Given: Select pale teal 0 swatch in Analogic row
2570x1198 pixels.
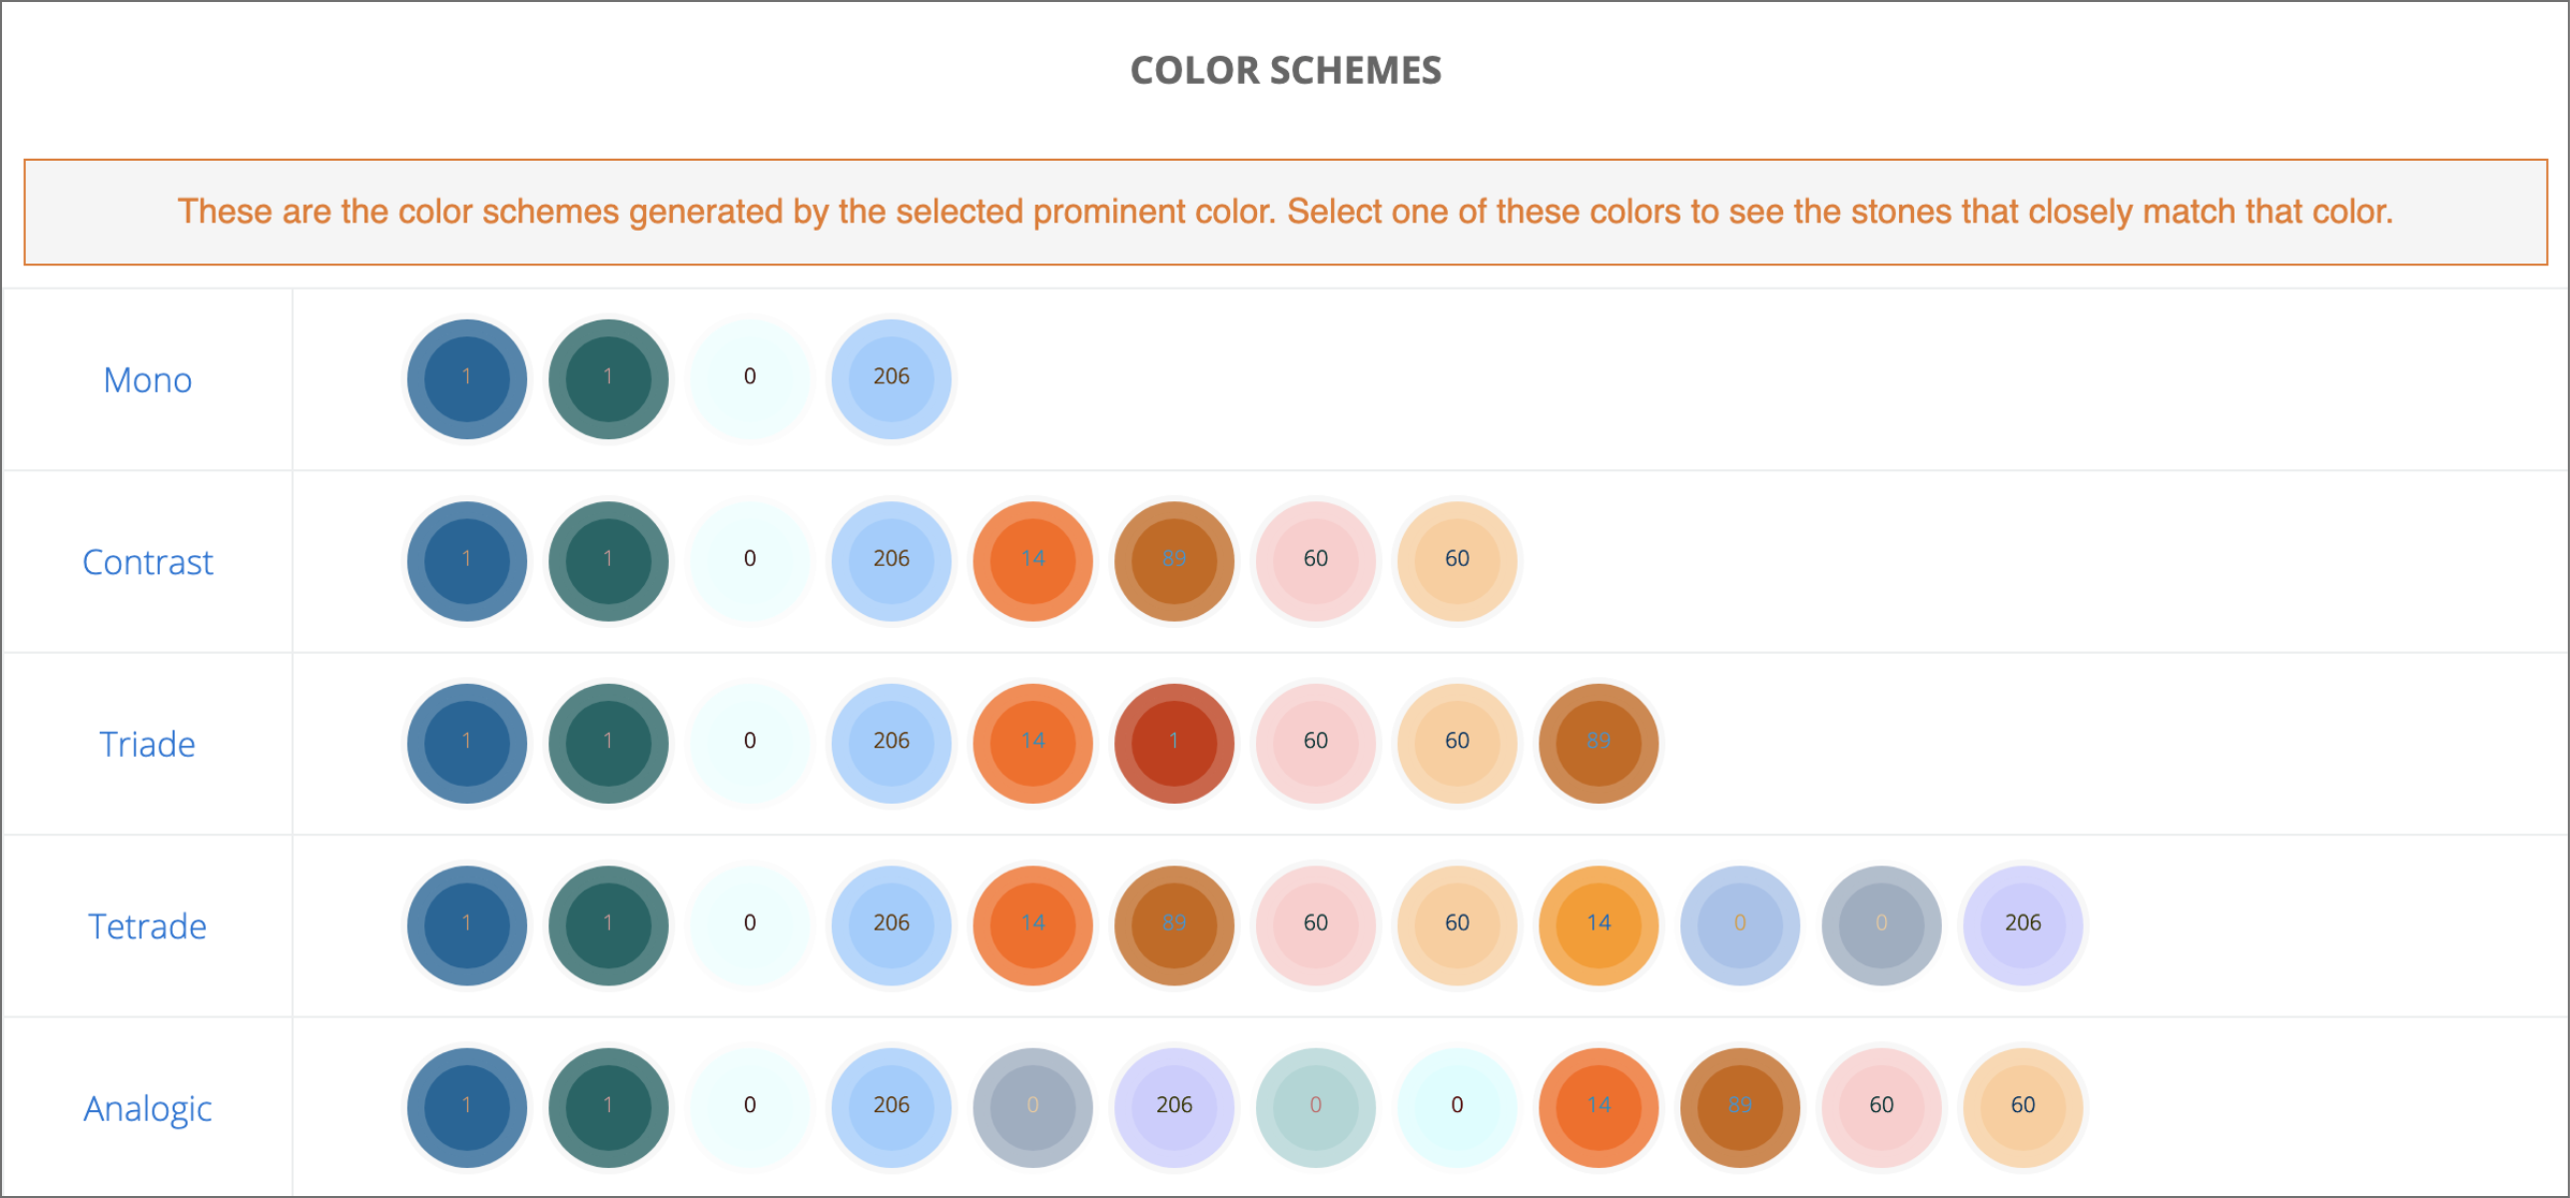Looking at the screenshot, I should (1316, 1108).
